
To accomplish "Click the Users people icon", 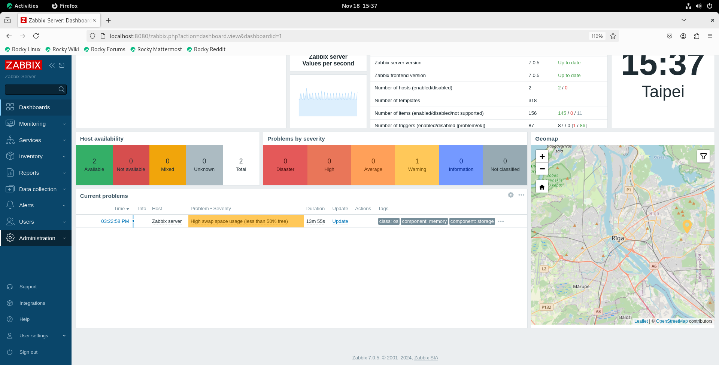I will point(10,221).
